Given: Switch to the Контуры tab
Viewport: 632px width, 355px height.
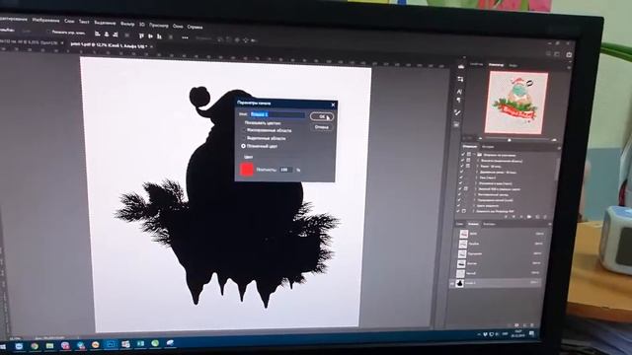Looking at the screenshot, I should coord(489,224).
